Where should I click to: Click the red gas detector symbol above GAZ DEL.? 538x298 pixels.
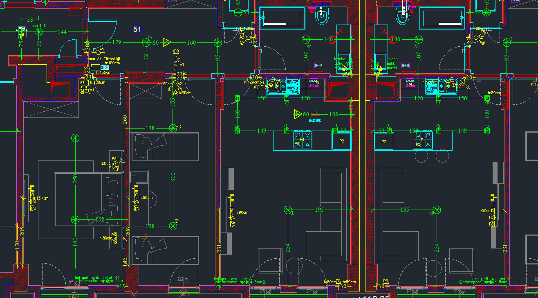[x=316, y=114]
